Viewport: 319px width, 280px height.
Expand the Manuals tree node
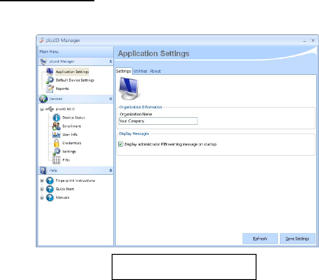coord(42,198)
